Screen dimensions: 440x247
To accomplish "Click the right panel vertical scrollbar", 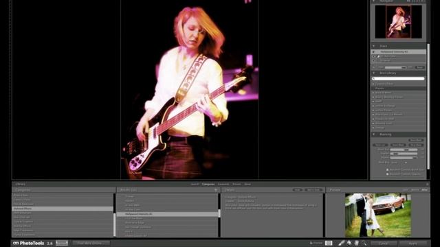I will (x=428, y=106).
